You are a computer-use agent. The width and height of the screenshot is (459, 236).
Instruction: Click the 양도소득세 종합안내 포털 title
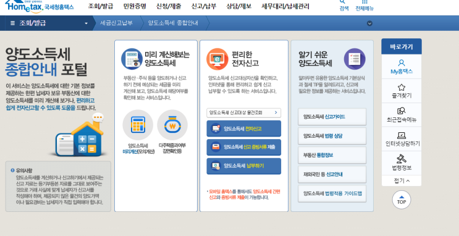tap(46, 62)
